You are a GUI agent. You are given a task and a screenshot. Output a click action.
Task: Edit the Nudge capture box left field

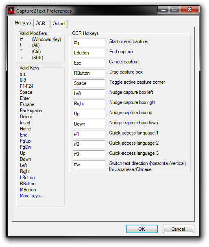coord(89,93)
